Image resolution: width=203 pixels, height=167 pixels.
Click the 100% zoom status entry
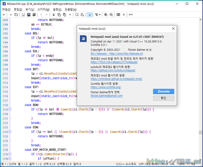(x=181, y=164)
